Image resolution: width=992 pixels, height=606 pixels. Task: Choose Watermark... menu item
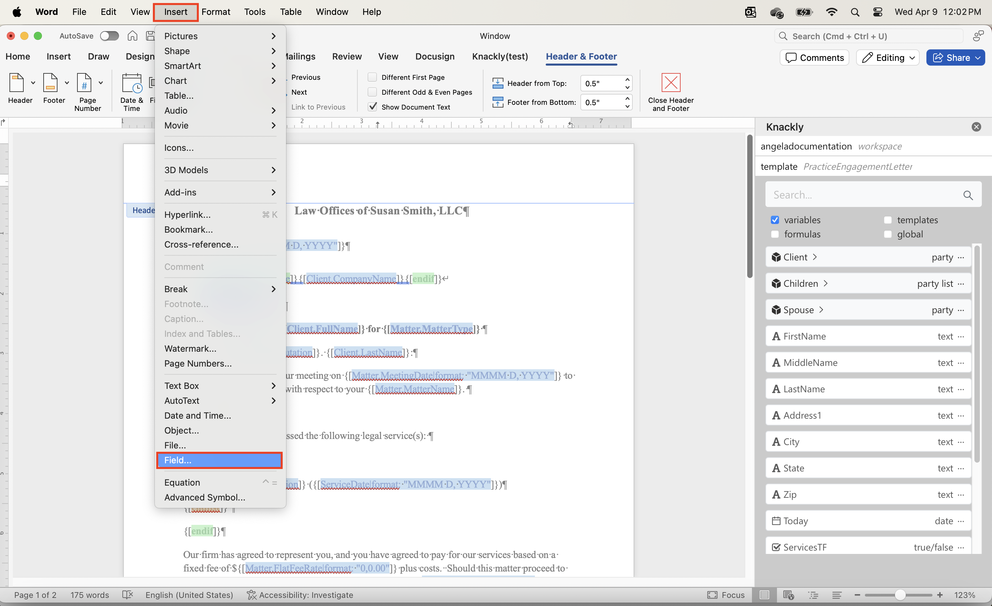[220, 349]
